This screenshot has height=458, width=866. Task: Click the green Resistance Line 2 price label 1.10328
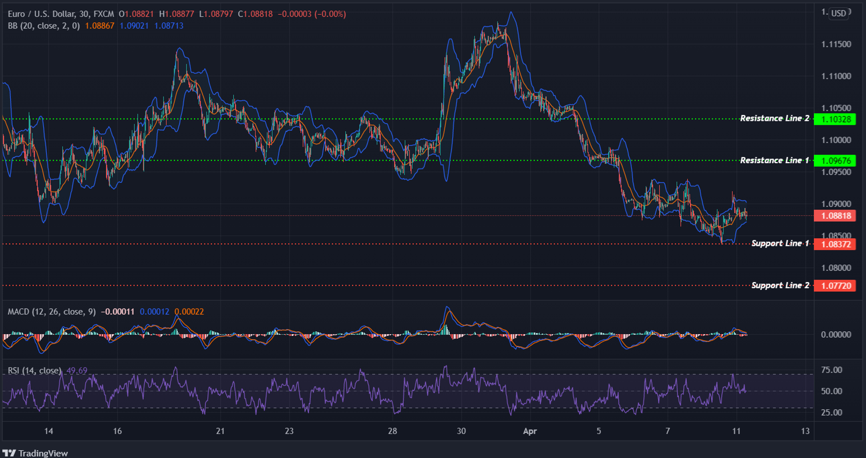point(836,118)
